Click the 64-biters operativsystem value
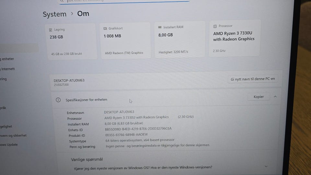This screenshot has width=311, height=175. coord(140,140)
